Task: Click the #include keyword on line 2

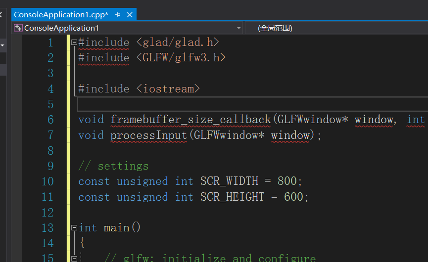Action: [x=104, y=58]
